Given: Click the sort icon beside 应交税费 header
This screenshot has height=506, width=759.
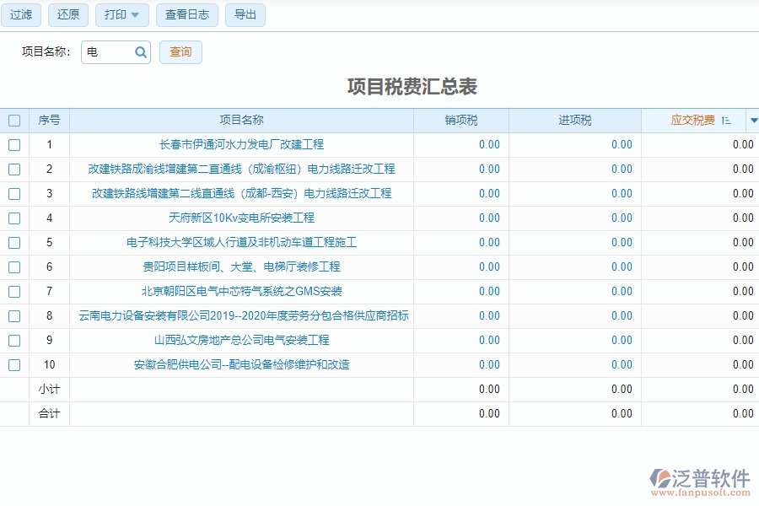Looking at the screenshot, I should (727, 120).
